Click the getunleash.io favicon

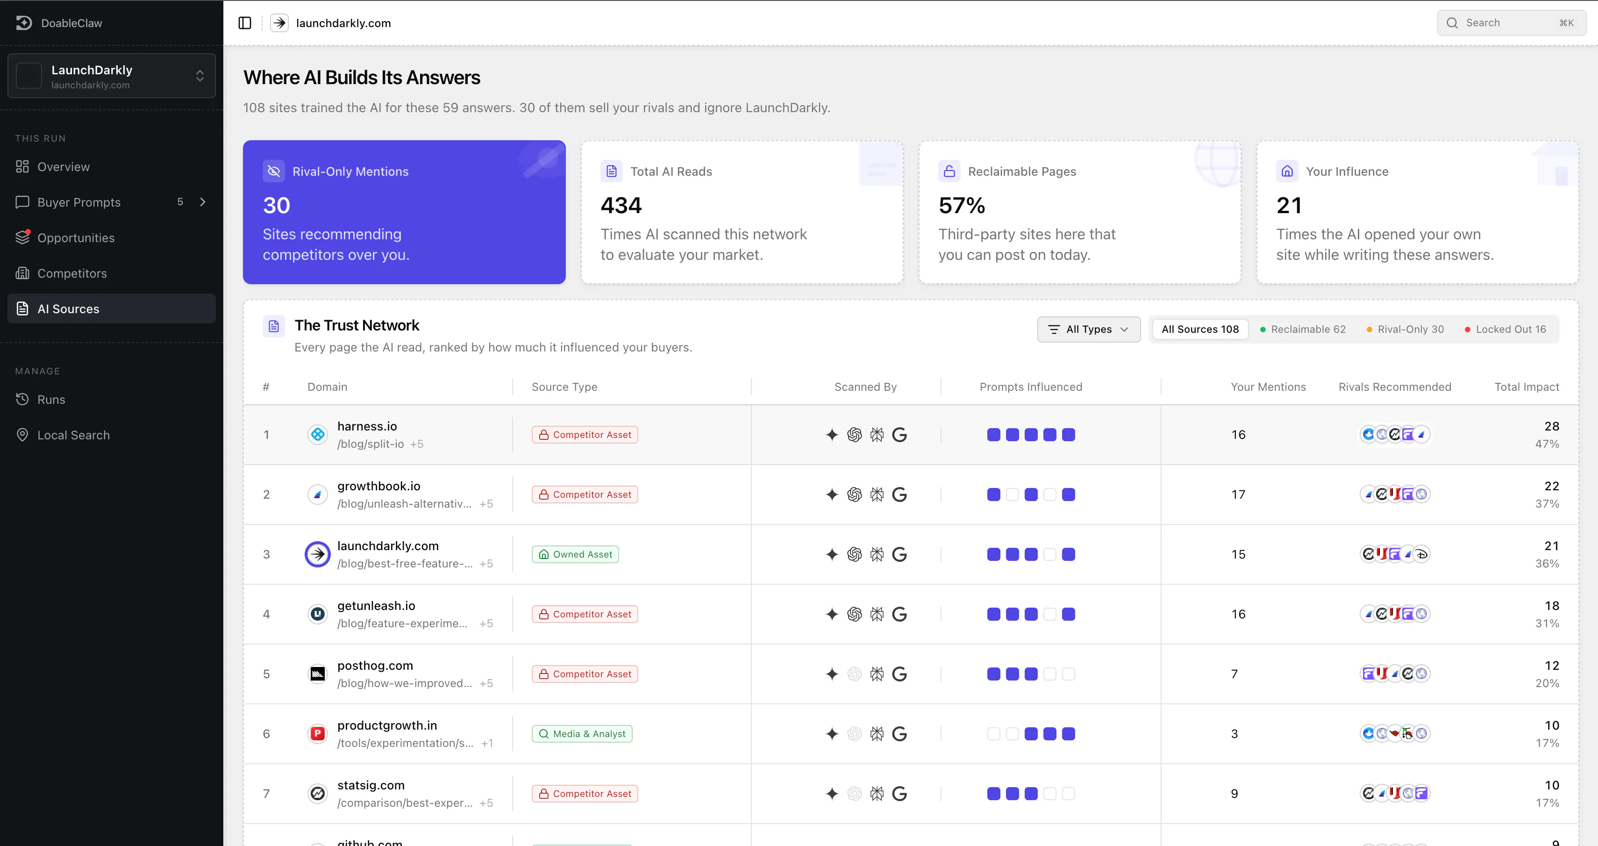point(318,614)
